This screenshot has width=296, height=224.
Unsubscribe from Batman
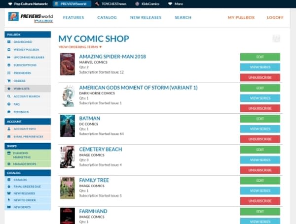coord(260,139)
